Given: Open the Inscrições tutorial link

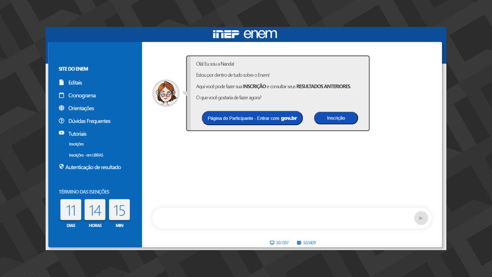Looking at the screenshot, I should click(x=77, y=144).
